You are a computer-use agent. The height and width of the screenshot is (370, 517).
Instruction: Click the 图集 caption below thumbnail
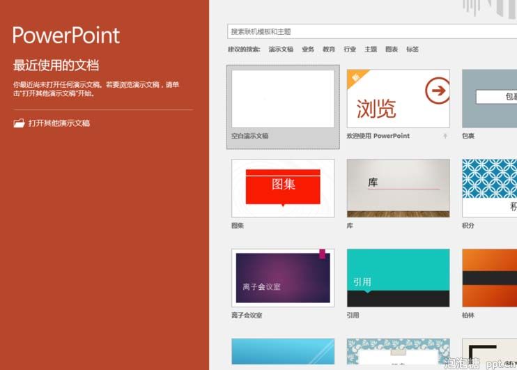(x=238, y=226)
